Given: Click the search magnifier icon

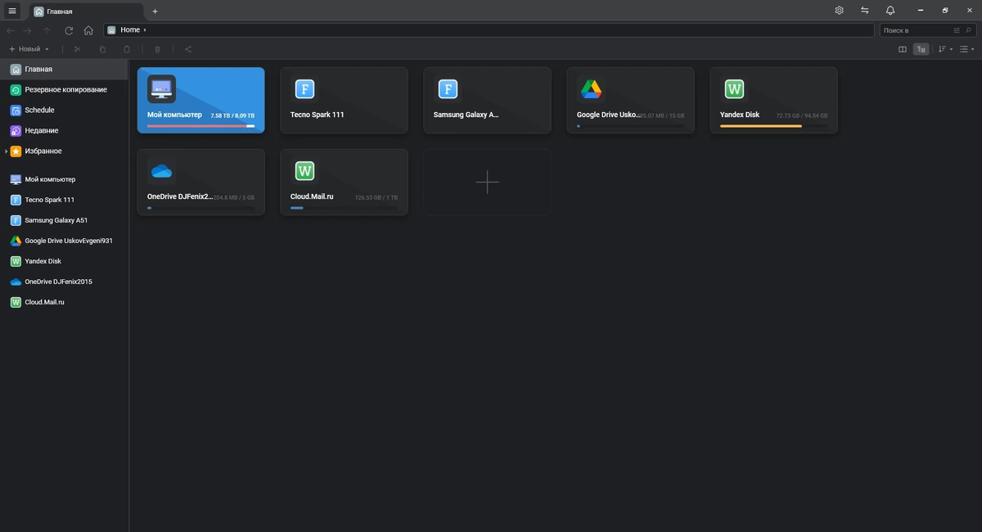Looking at the screenshot, I should [x=969, y=30].
